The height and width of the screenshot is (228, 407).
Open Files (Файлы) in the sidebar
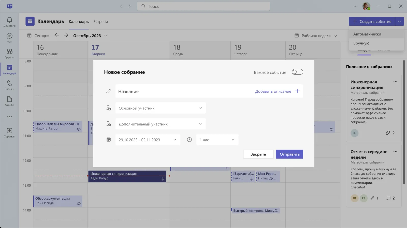tap(9, 101)
